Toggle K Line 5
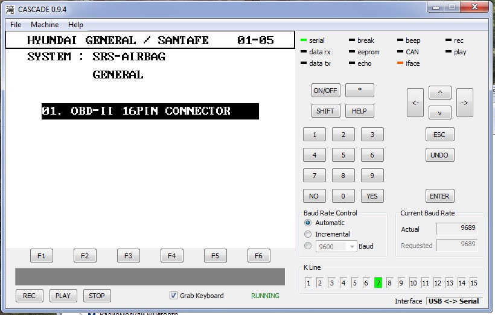495x315 pixels. [x=355, y=283]
